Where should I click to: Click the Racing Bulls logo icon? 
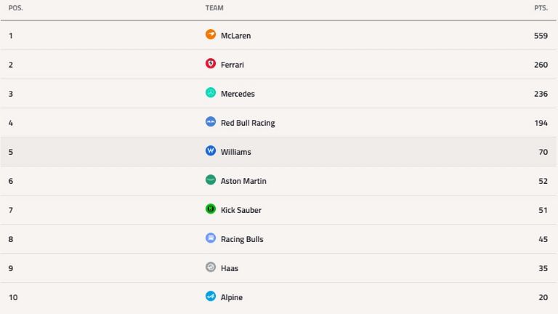211,238
